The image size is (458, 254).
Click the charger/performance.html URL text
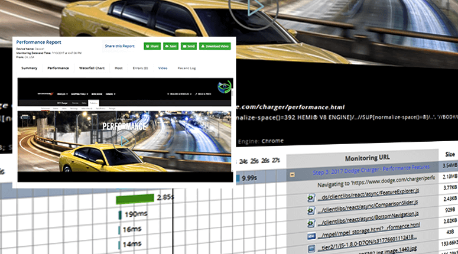tap(291, 108)
